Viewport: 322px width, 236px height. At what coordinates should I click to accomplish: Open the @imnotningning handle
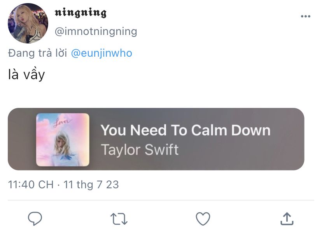click(96, 31)
